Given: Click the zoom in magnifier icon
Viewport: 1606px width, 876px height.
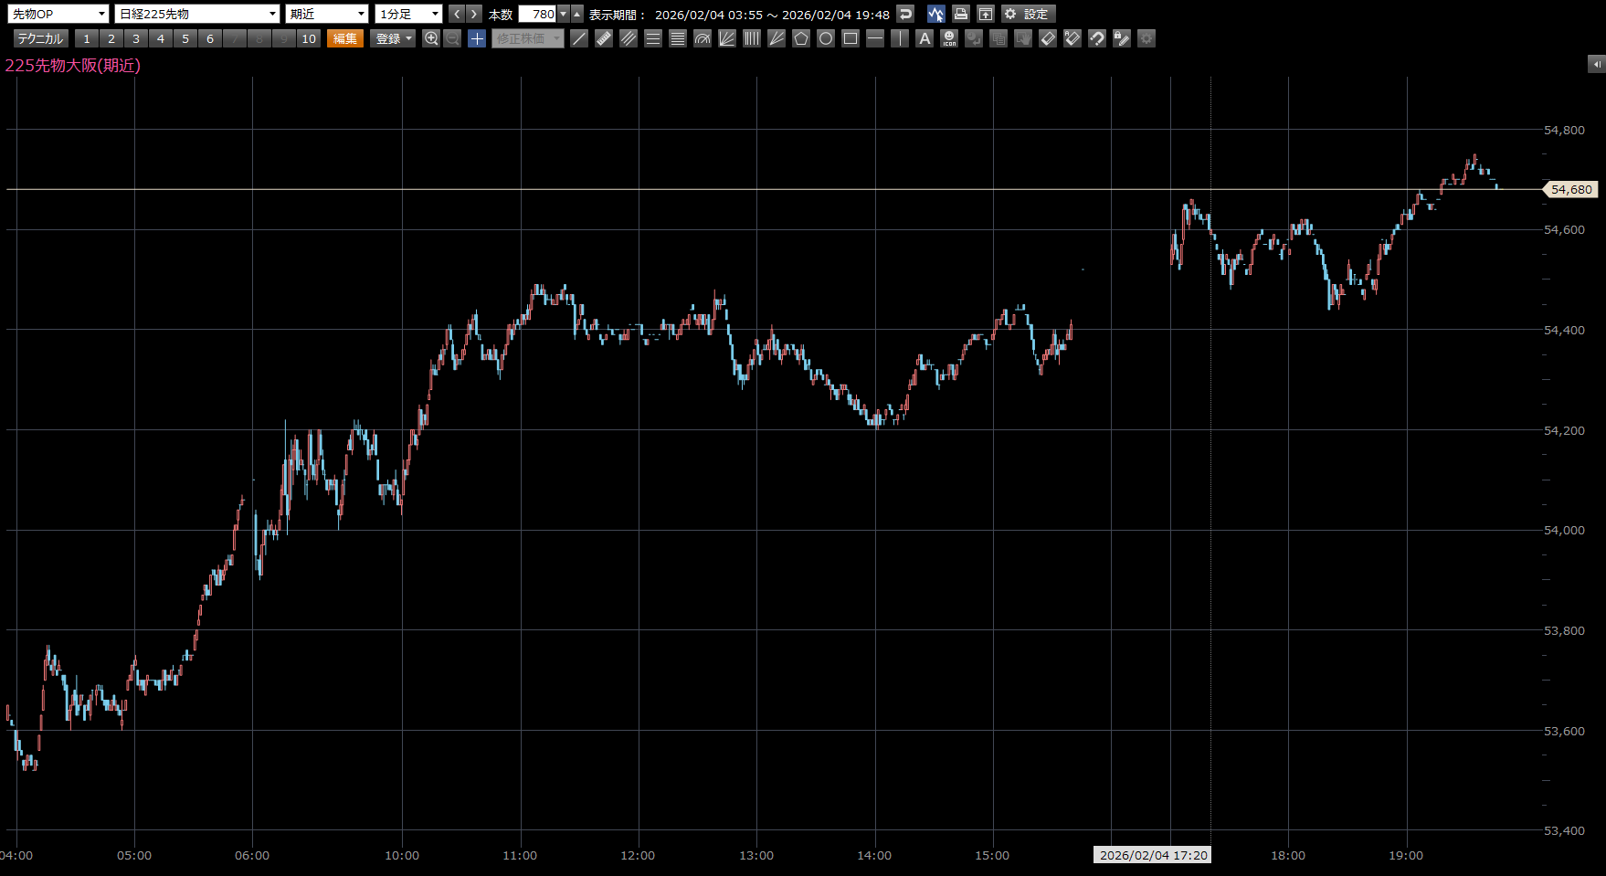Looking at the screenshot, I should [x=431, y=38].
